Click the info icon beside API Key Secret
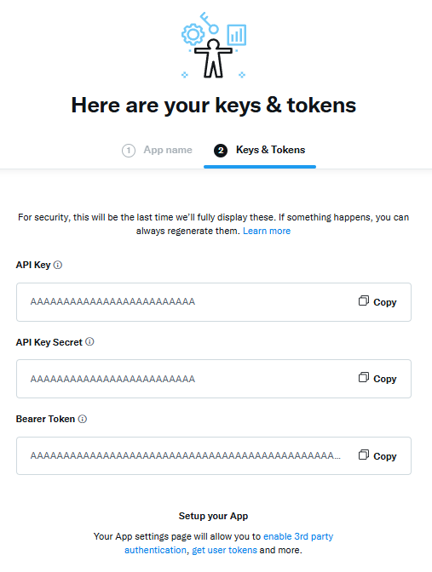 click(x=89, y=342)
